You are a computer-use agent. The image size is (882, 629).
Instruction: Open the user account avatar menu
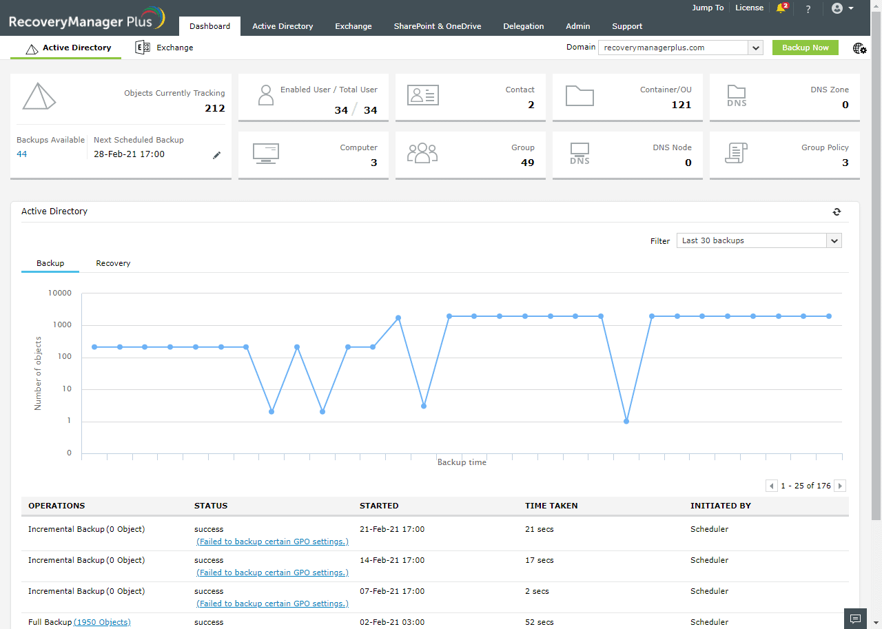pos(842,8)
